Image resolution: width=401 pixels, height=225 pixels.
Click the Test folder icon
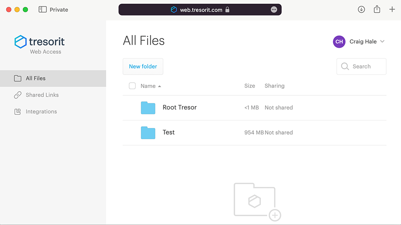148,133
